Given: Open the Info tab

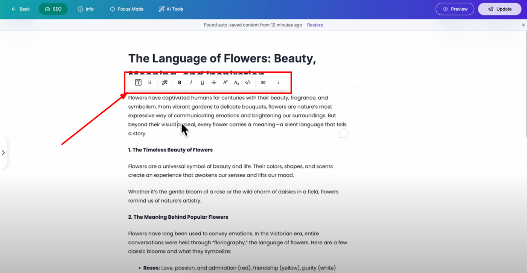Looking at the screenshot, I should click(x=86, y=9).
